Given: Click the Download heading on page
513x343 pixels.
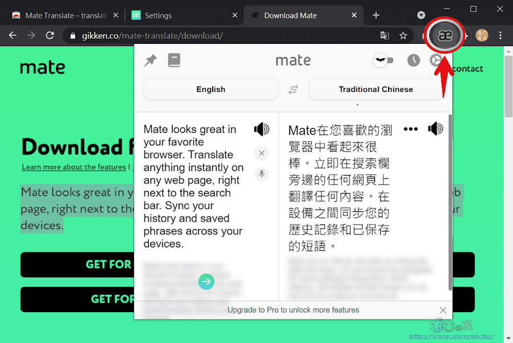Looking at the screenshot, I should (78, 147).
